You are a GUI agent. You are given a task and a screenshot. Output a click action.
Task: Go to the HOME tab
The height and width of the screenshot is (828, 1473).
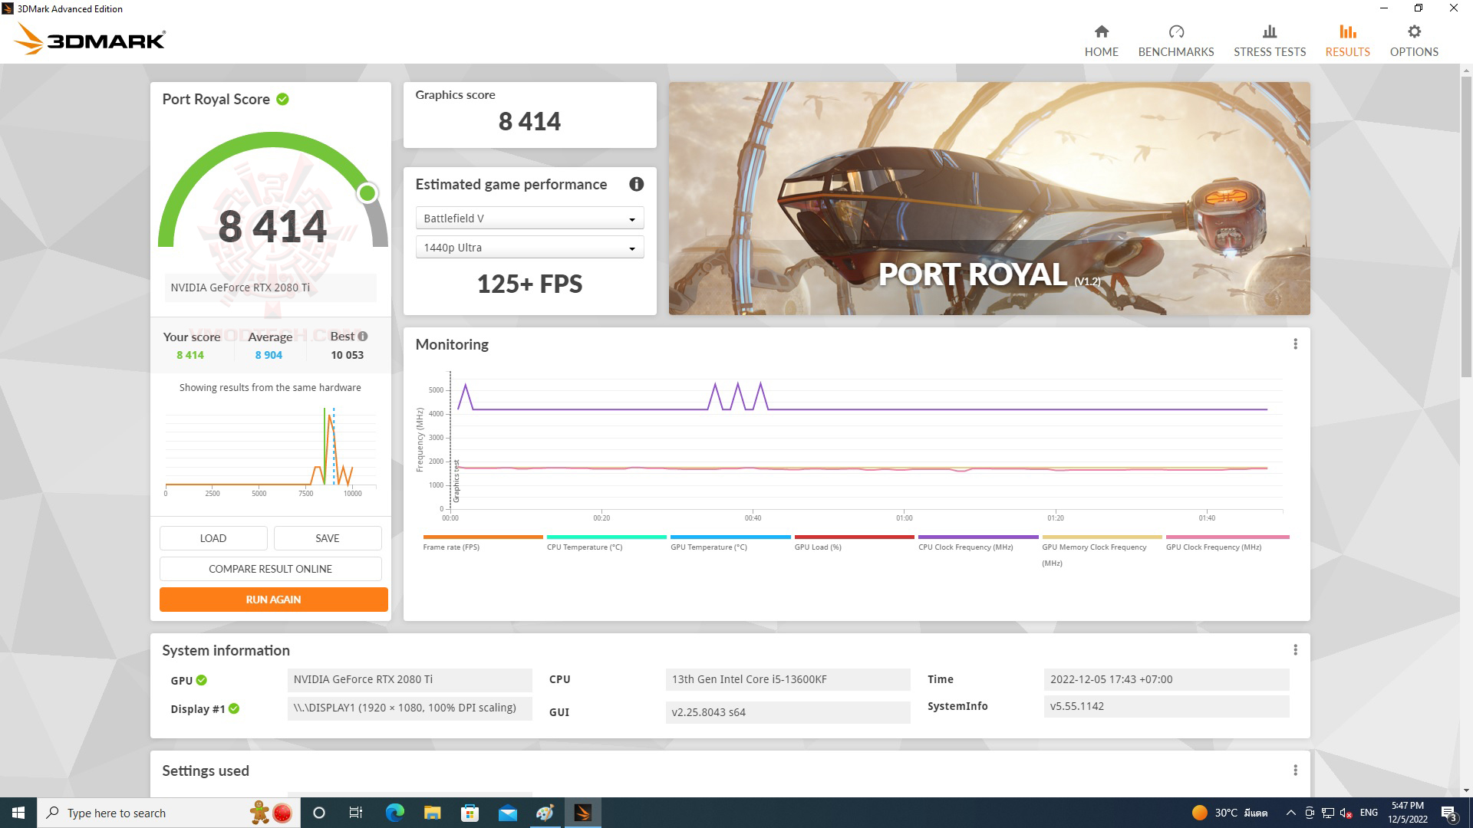(x=1101, y=38)
